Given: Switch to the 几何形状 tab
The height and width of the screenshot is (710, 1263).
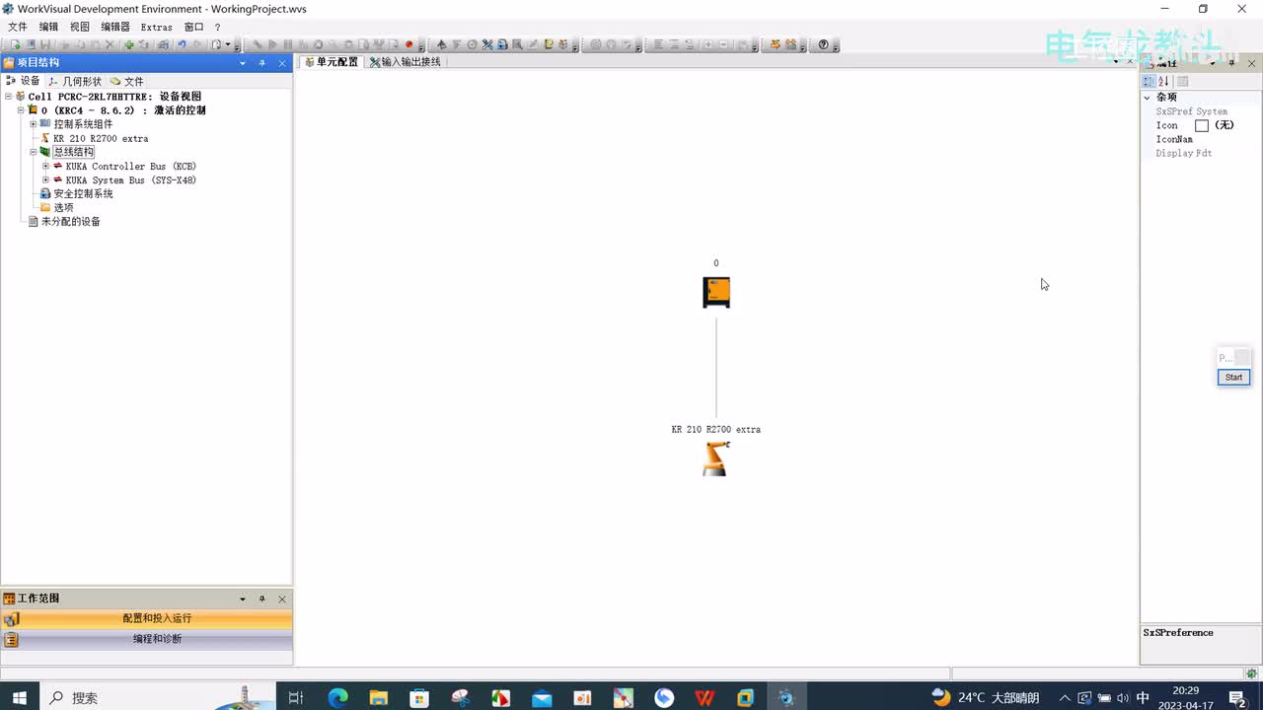Looking at the screenshot, I should click(x=76, y=81).
